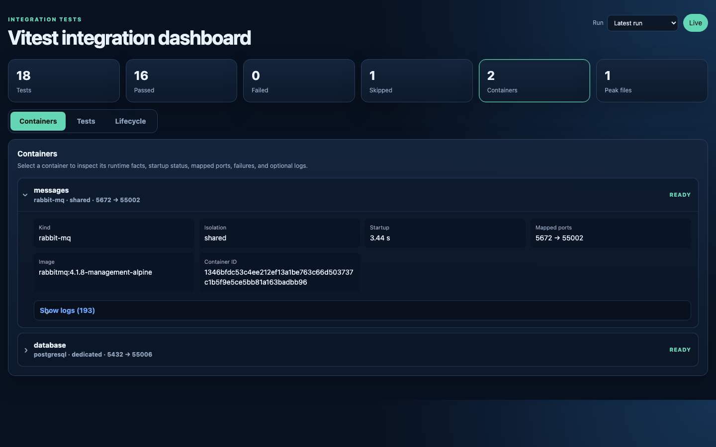The height and width of the screenshot is (447, 716).
Task: Click image name rabbitmq:4.1.8-management-alpine
Action: click(95, 272)
